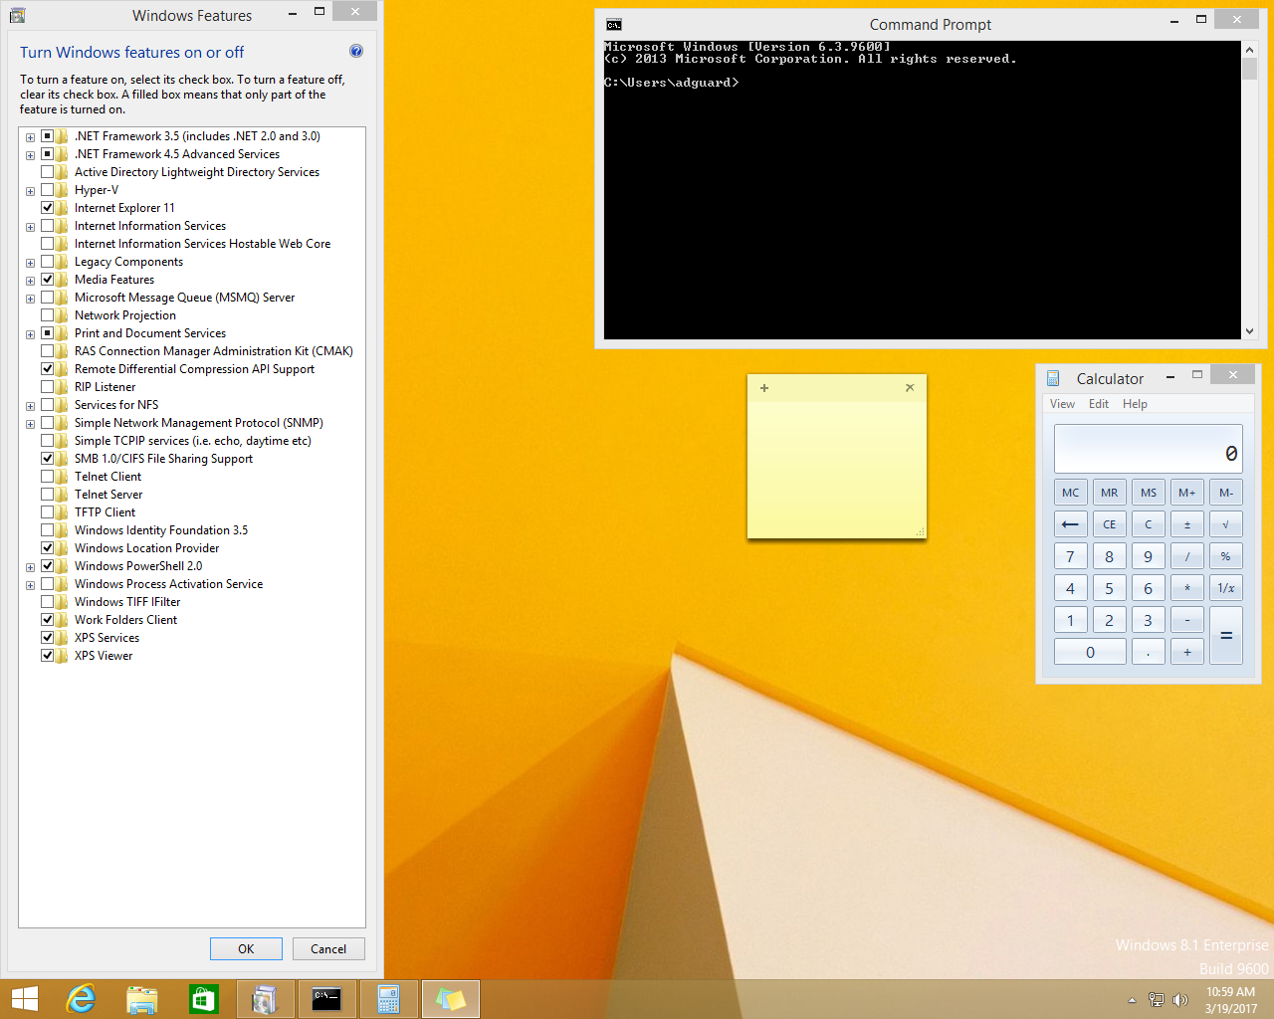Image resolution: width=1274 pixels, height=1019 pixels.
Task: Open Calculator Edit menu
Action: click(x=1099, y=404)
